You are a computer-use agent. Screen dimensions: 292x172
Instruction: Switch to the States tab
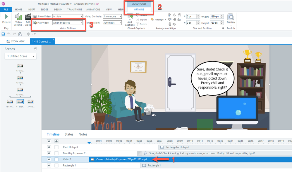tap(69, 134)
